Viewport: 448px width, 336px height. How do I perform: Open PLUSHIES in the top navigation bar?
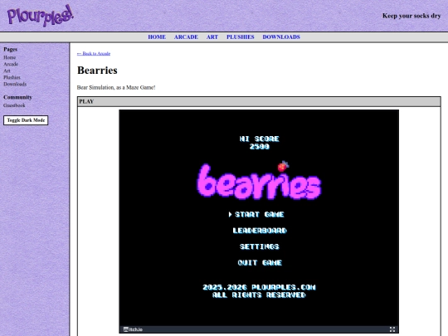point(241,37)
